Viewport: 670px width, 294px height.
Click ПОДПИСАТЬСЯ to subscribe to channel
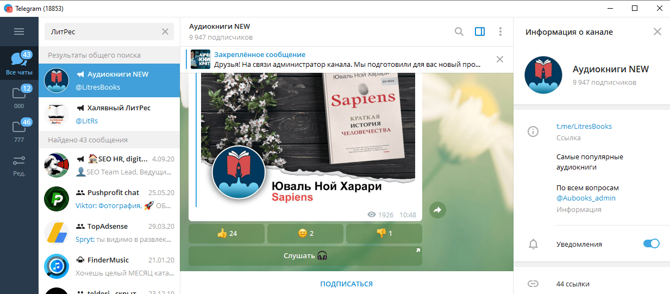346,284
